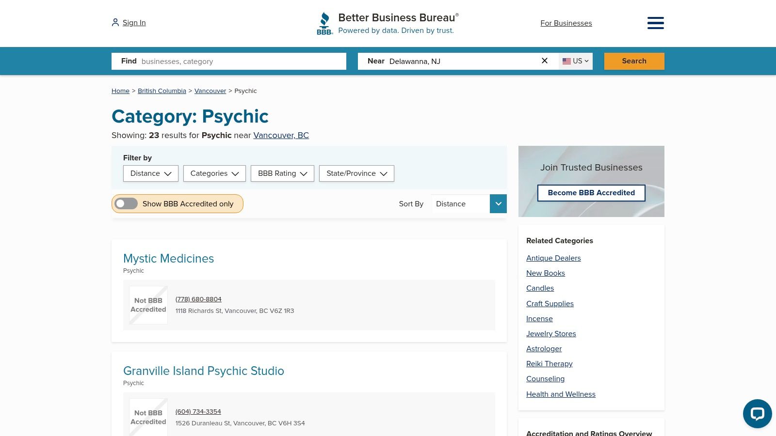Click the Vancouver, BC location link
The image size is (776, 436).
[x=281, y=135]
